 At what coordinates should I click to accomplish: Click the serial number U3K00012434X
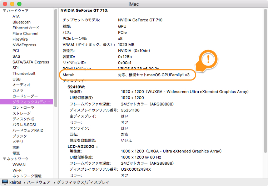coord(136,169)
